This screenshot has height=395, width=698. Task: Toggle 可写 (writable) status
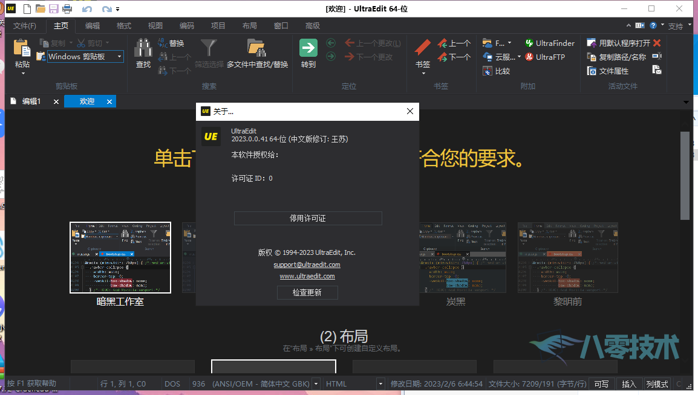coord(601,384)
